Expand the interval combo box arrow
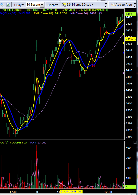This screenshot has width=138, height=195. [42, 5]
